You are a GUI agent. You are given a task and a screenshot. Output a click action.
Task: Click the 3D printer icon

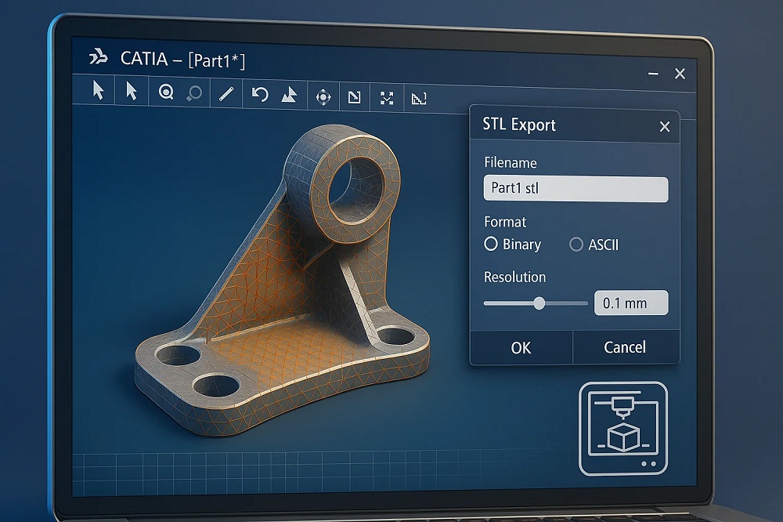coord(623,429)
